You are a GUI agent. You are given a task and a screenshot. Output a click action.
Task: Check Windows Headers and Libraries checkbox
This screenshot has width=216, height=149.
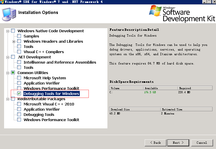pyautogui.click(x=19, y=41)
